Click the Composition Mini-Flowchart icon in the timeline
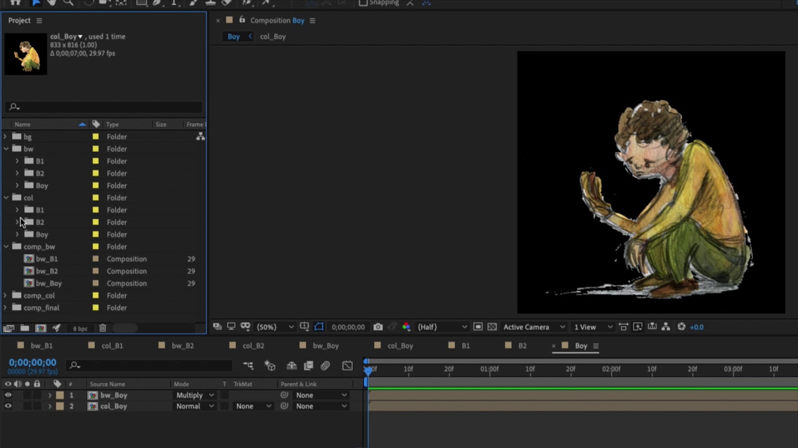Image resolution: width=798 pixels, height=448 pixels. [248, 366]
